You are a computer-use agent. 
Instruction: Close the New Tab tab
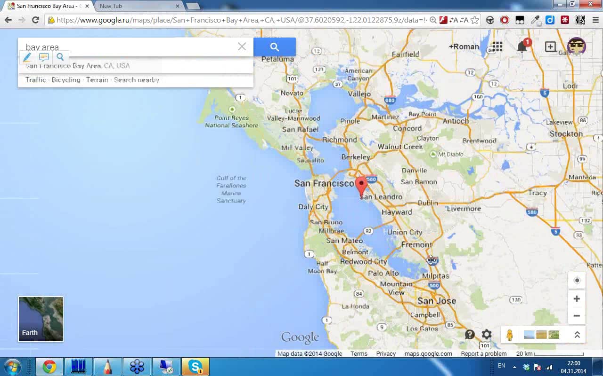[178, 6]
